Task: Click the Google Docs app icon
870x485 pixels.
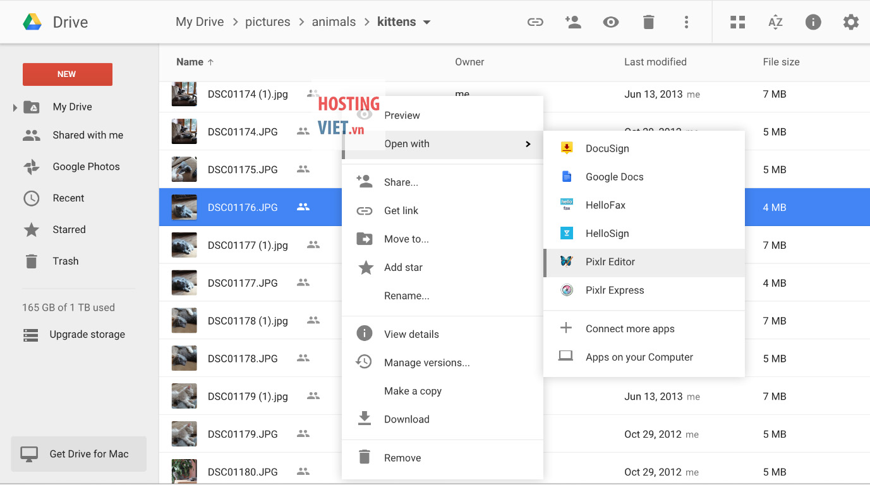Action: click(567, 177)
